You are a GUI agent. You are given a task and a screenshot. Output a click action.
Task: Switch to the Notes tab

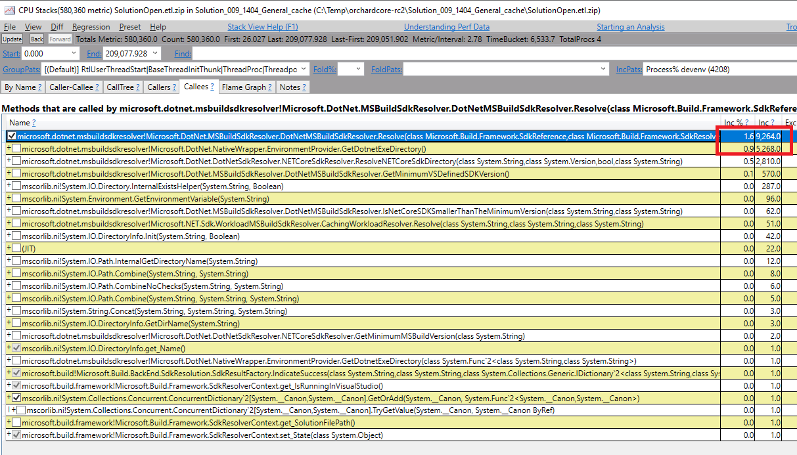[x=292, y=87]
